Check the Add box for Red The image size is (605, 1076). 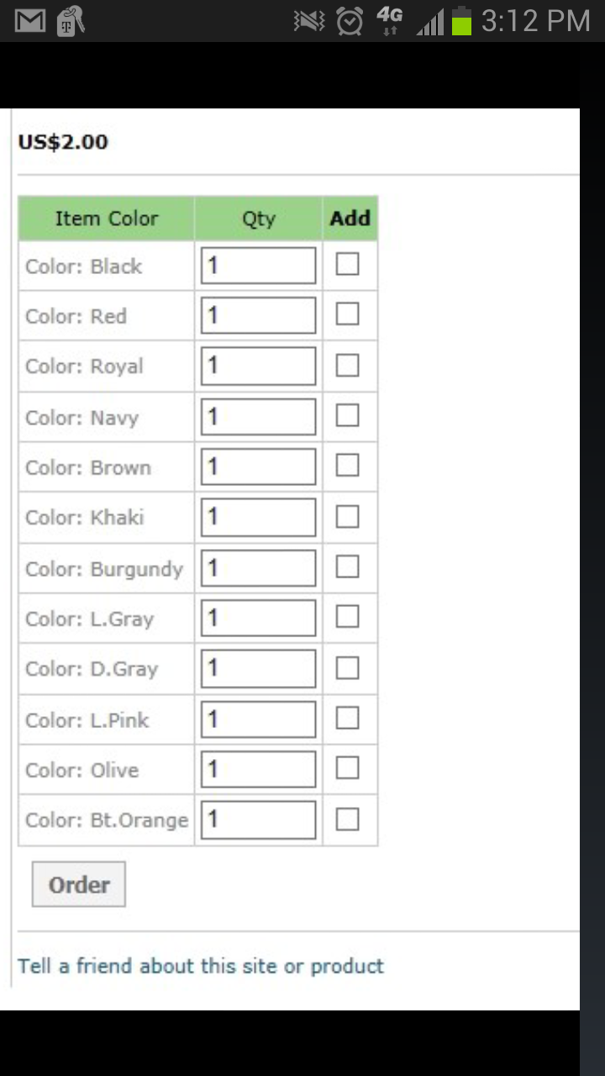click(x=347, y=314)
